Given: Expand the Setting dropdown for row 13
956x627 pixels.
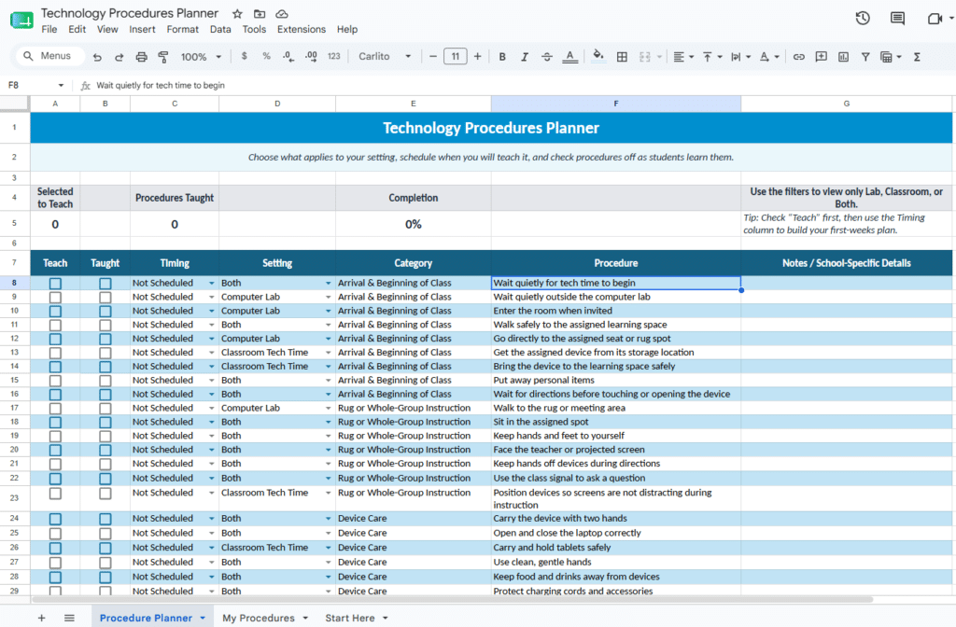Looking at the screenshot, I should point(328,353).
